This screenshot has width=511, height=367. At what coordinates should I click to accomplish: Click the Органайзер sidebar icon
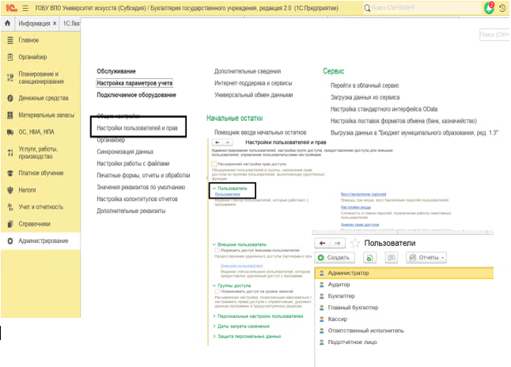(10, 57)
